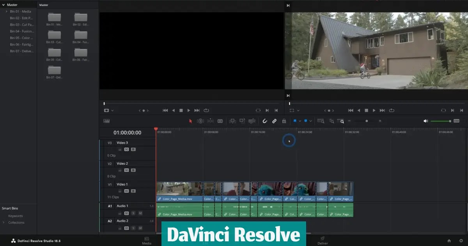Screen dimensions: 468x246
Task: Disable the Video 1 track
Action: [133, 191]
